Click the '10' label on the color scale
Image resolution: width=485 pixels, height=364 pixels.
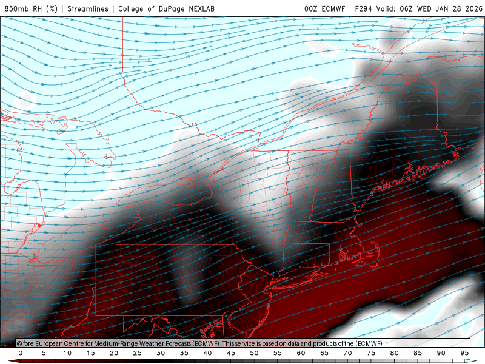[x=67, y=353]
